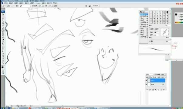Select the Clone Stamp tool
The image size is (183, 109).
click(3, 33)
